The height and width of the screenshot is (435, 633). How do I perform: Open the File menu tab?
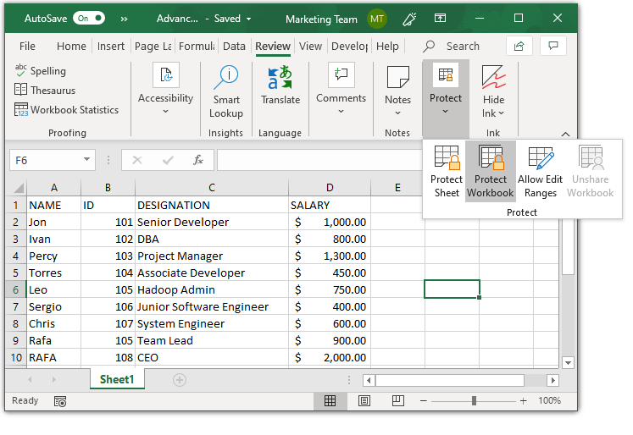[27, 47]
